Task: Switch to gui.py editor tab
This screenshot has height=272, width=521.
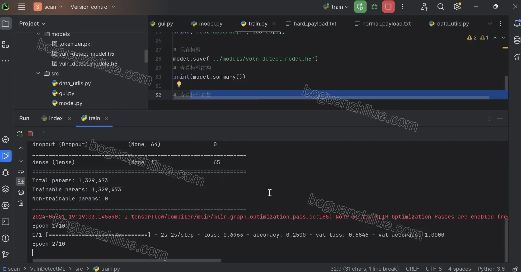Action: click(162, 24)
